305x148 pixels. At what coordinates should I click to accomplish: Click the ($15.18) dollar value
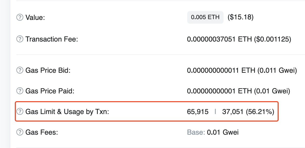coord(240,17)
